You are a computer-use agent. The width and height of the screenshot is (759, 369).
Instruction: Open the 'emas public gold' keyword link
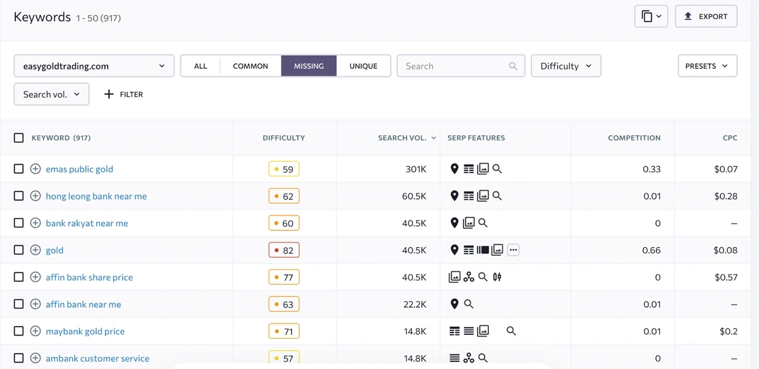[80, 169]
